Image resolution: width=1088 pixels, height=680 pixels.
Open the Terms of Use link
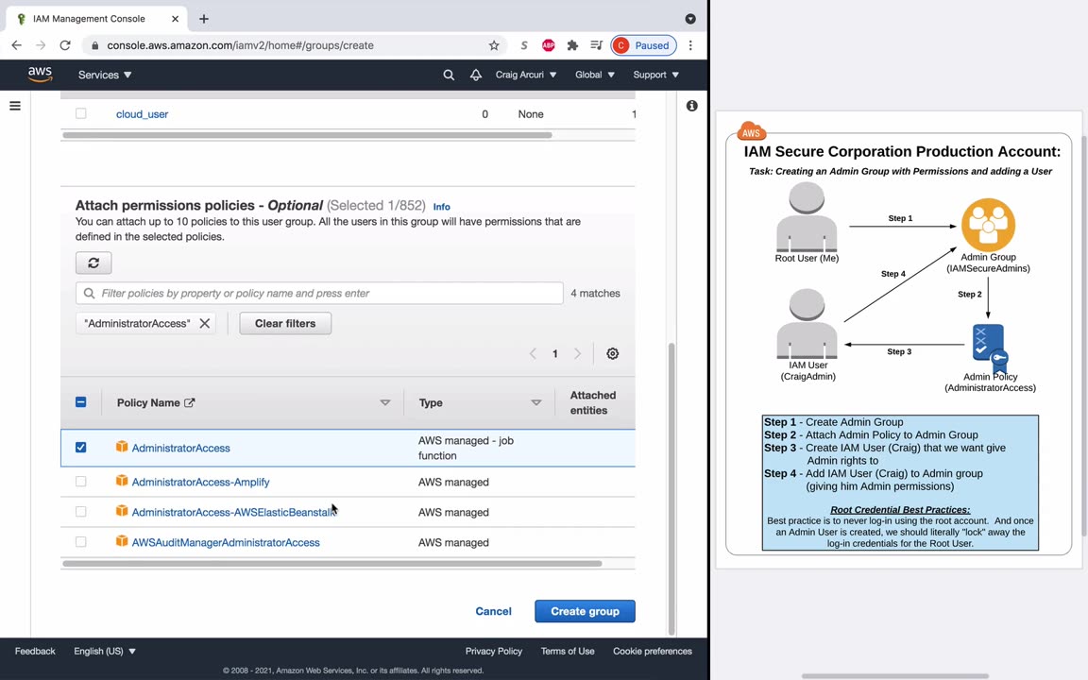(568, 651)
